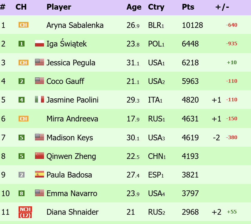This screenshot has width=251, height=224.
Task: Open Coco Gauff's player page
Action: pyautogui.click(x=65, y=81)
